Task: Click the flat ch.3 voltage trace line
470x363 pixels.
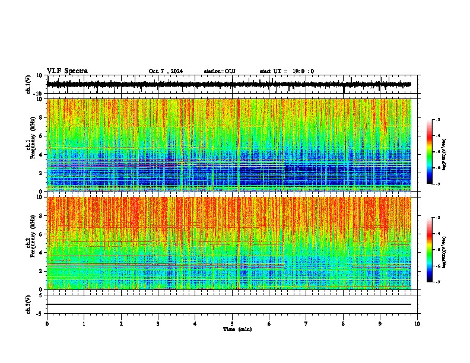Action: 229,304
